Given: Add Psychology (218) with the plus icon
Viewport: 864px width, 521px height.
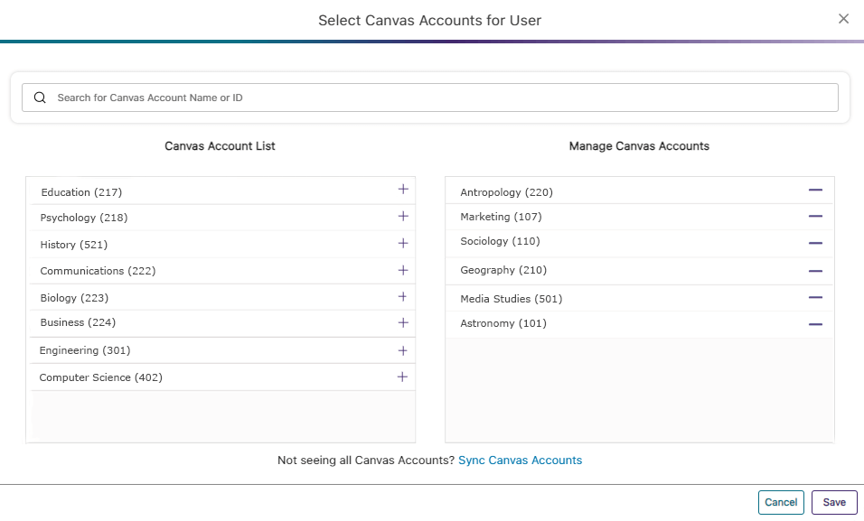Looking at the screenshot, I should [x=403, y=217].
